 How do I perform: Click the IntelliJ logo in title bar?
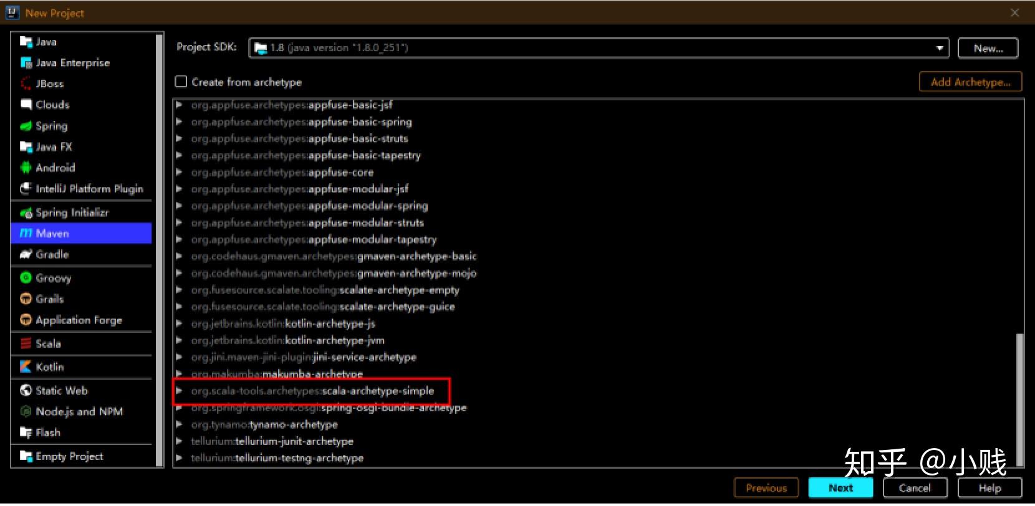coord(12,12)
